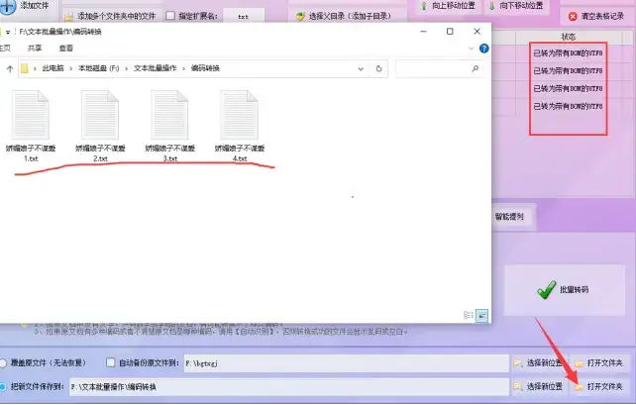Open the 查看 ribbon tab
The image size is (636, 405).
tap(65, 48)
